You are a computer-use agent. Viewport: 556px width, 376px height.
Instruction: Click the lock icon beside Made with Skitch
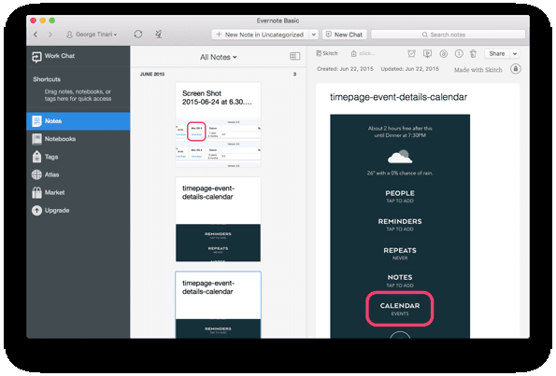click(516, 69)
